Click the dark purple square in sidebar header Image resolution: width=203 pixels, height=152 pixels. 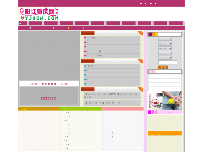(150, 34)
